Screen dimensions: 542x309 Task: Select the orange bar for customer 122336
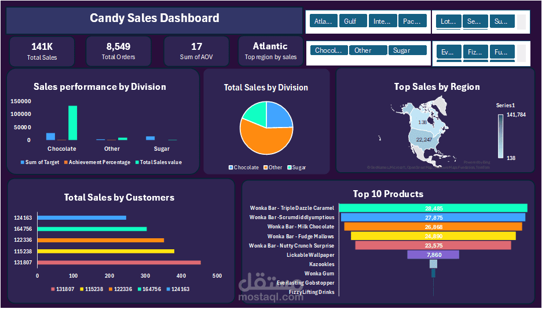[101, 240]
